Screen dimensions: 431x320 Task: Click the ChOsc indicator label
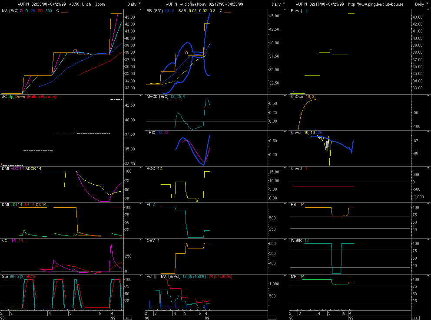tap(297, 97)
